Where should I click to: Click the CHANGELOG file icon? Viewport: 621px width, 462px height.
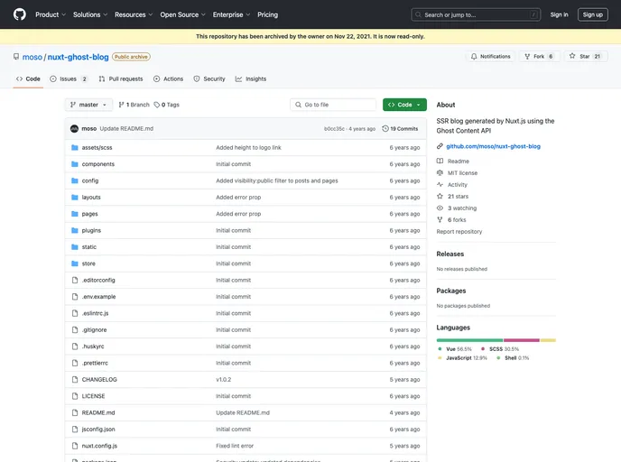click(74, 380)
